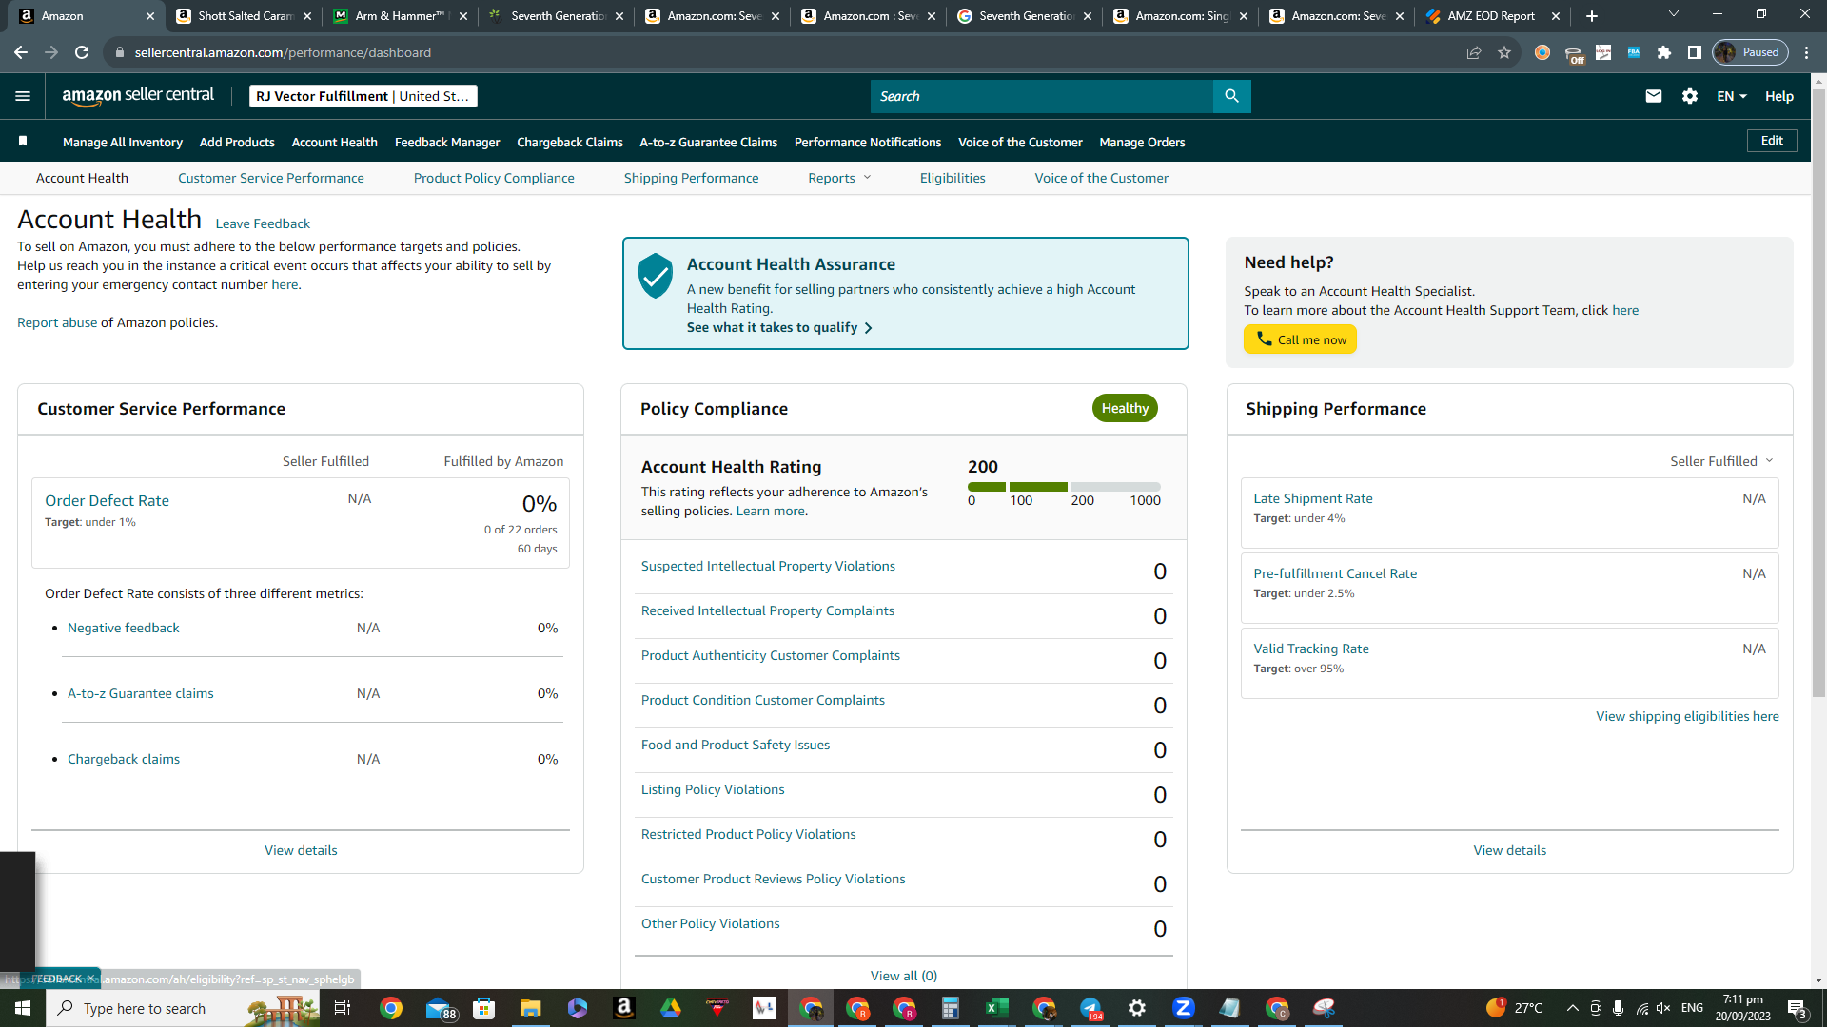Open a new browser tab
Viewport: 1827px width, 1027px height.
click(x=1592, y=16)
